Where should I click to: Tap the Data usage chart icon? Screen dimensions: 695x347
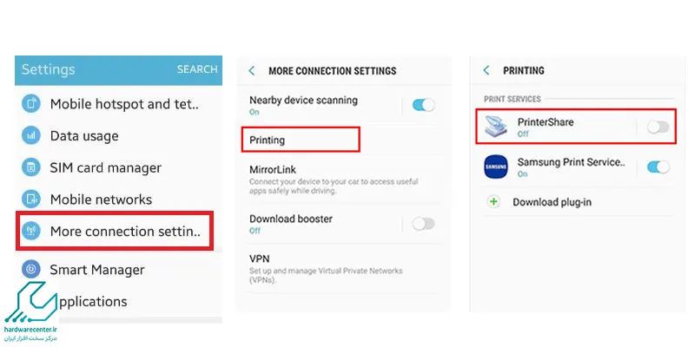31,136
